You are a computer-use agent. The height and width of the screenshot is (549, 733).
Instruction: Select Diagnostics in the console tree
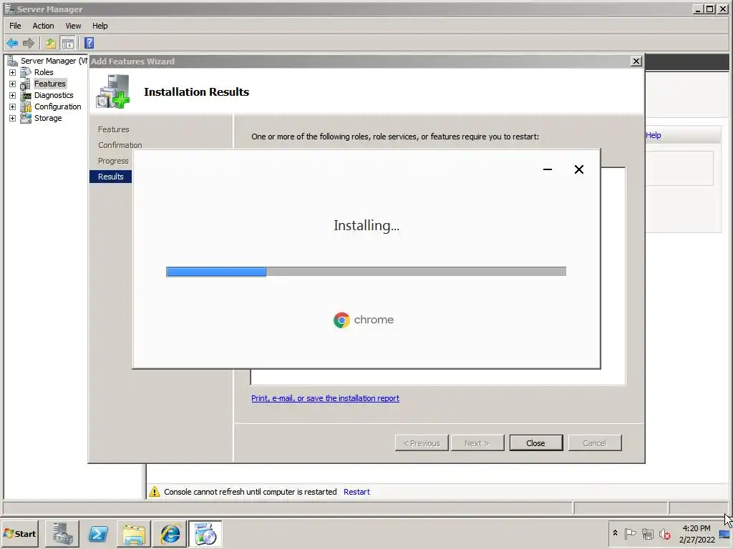tap(54, 95)
